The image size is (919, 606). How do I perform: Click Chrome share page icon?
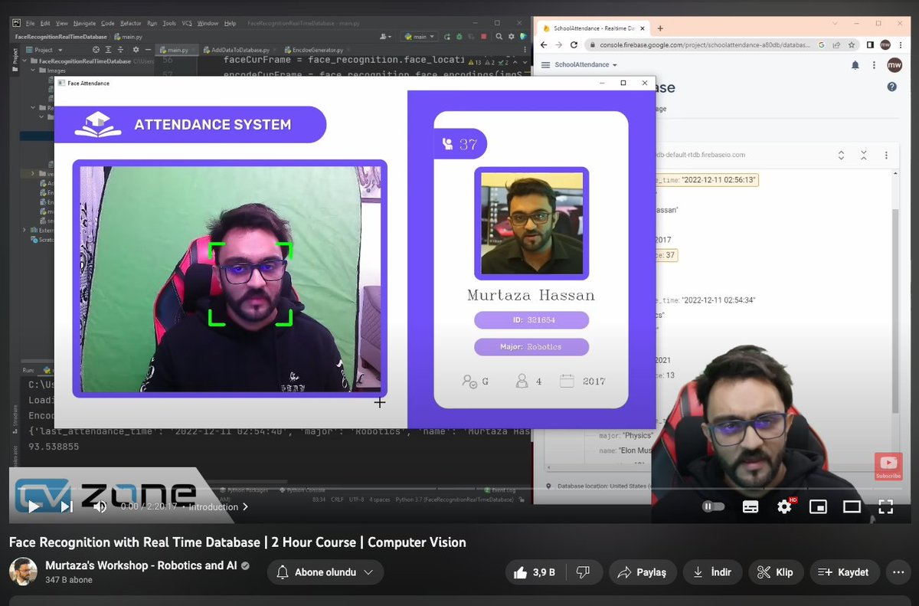[x=836, y=45]
